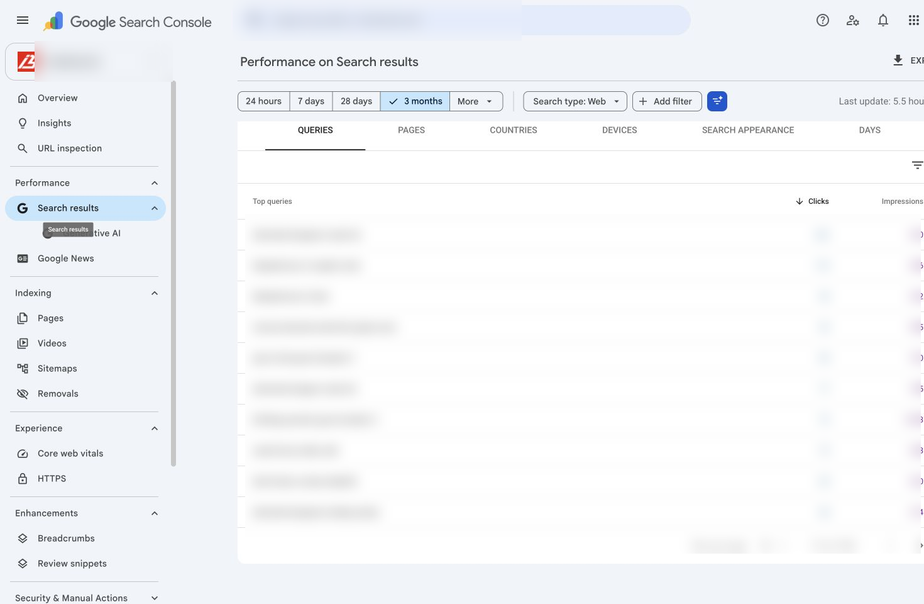
Task: Open the Sitemaps report
Action: [x=85, y=369]
